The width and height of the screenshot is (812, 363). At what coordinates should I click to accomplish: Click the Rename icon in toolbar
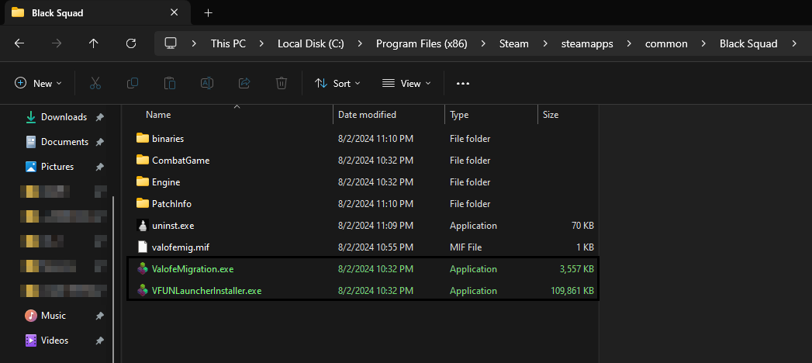point(207,83)
